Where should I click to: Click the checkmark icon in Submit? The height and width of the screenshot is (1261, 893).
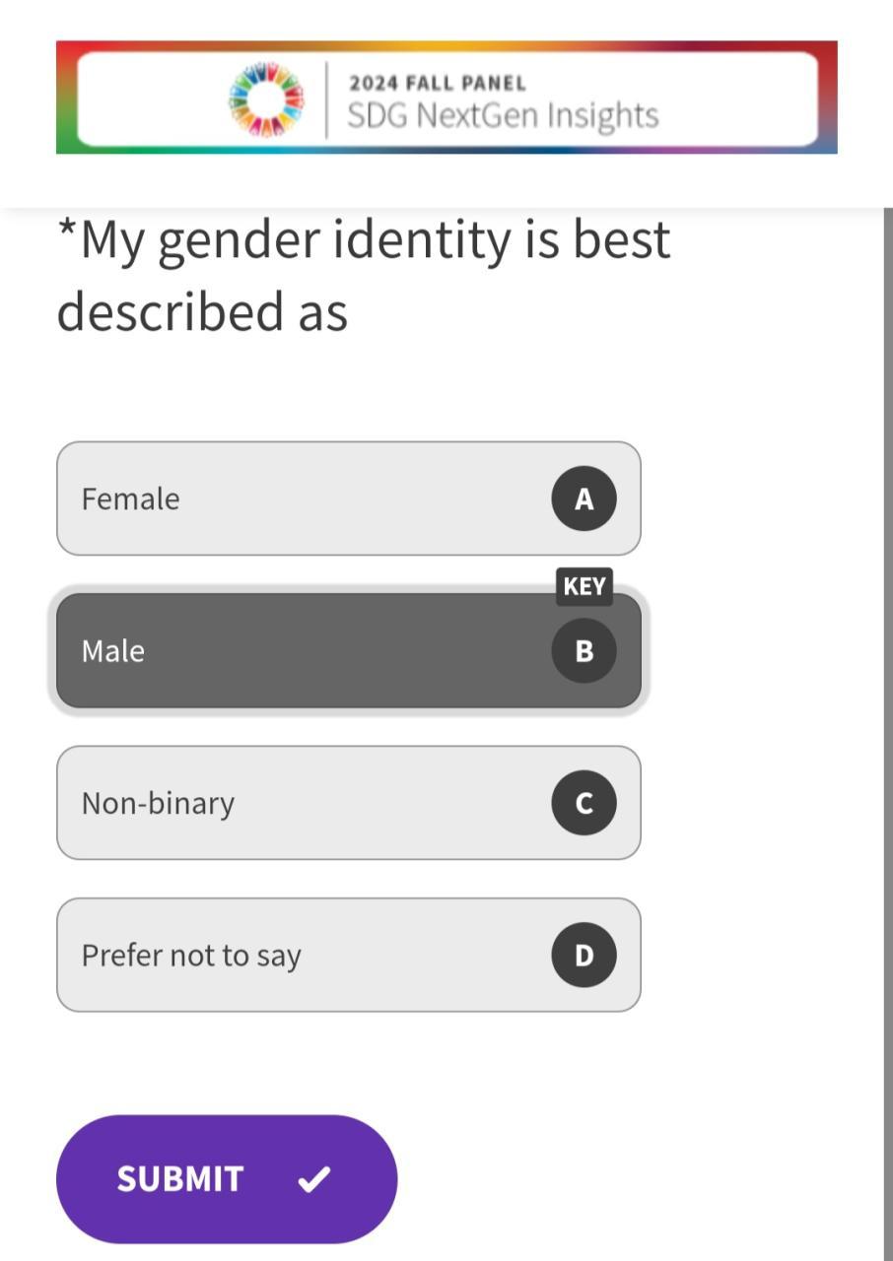coord(313,1178)
